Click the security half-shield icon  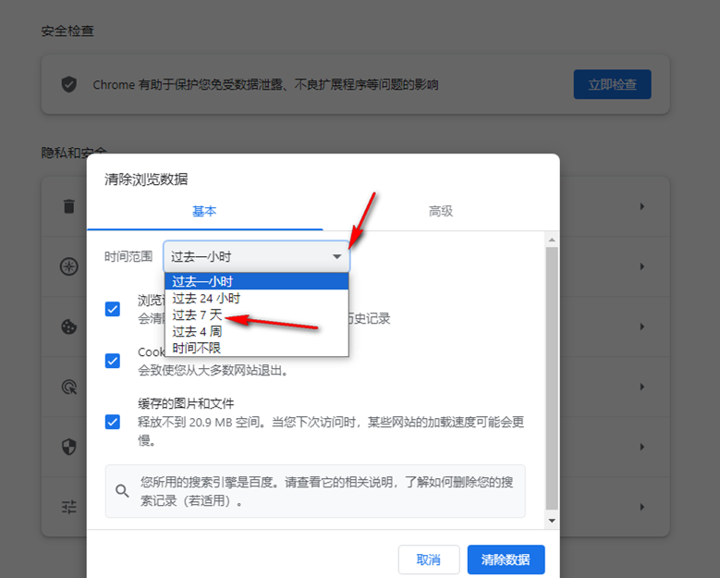click(69, 447)
